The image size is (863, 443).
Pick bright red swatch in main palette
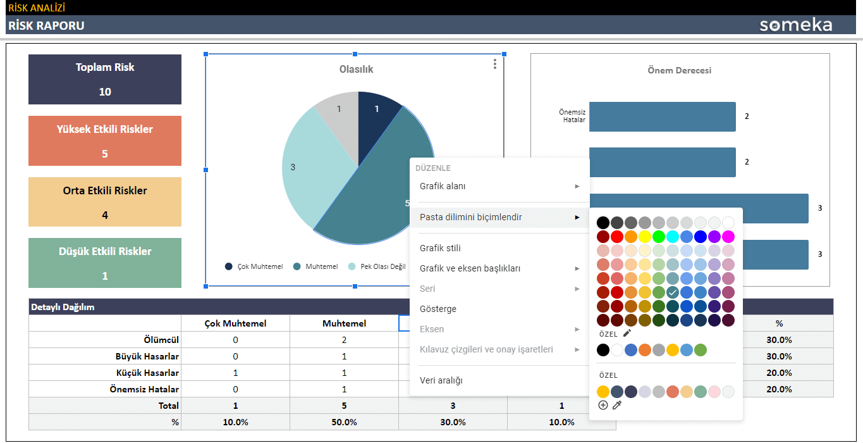(x=617, y=237)
